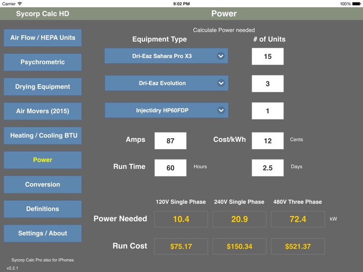Click chevron icon on Injectidry HP60FDP
The height and width of the screenshot is (272, 363).
point(221,110)
